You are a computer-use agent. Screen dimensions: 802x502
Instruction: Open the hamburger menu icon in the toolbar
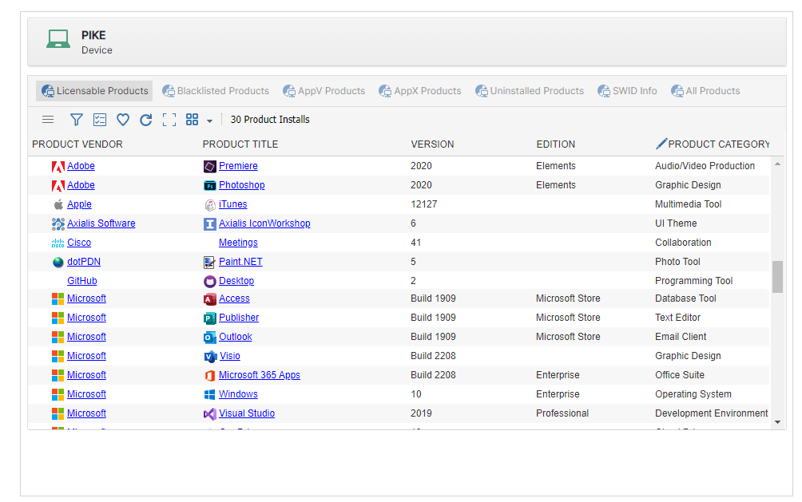(48, 120)
